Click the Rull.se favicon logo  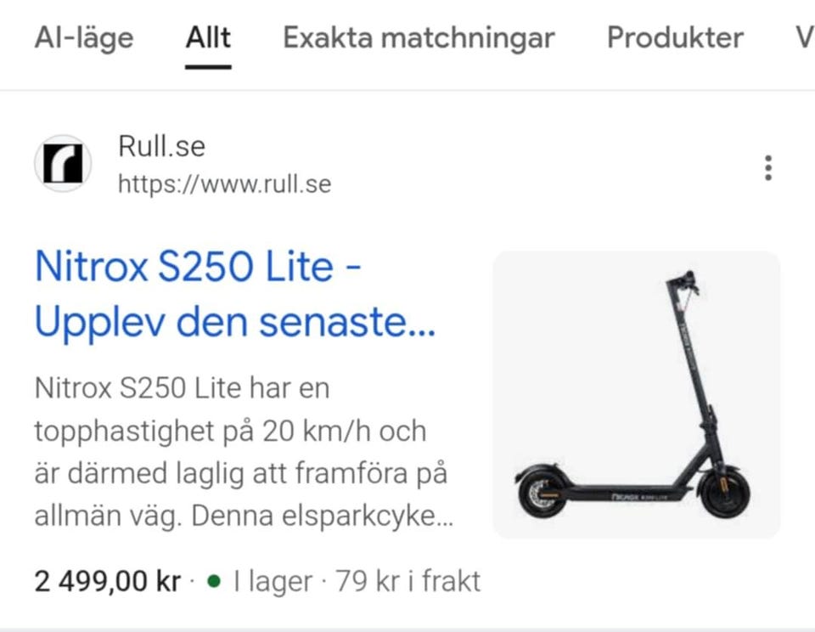point(63,163)
